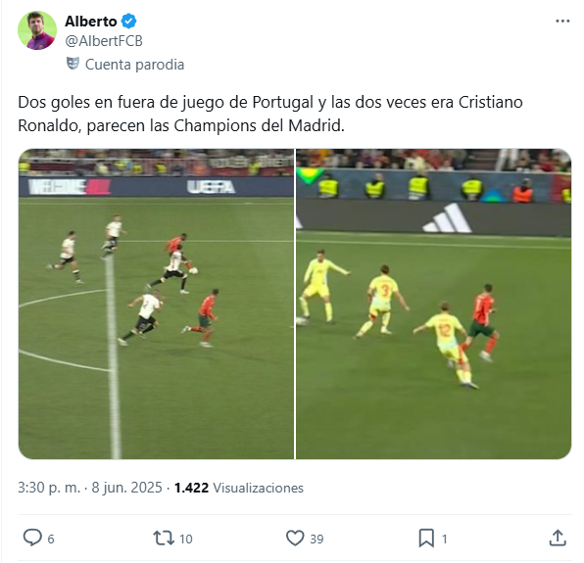The height and width of the screenshot is (563, 584).
Task: Click the 3:30 p. m. 8 jun. 2025 timestamp
Action: click(90, 488)
